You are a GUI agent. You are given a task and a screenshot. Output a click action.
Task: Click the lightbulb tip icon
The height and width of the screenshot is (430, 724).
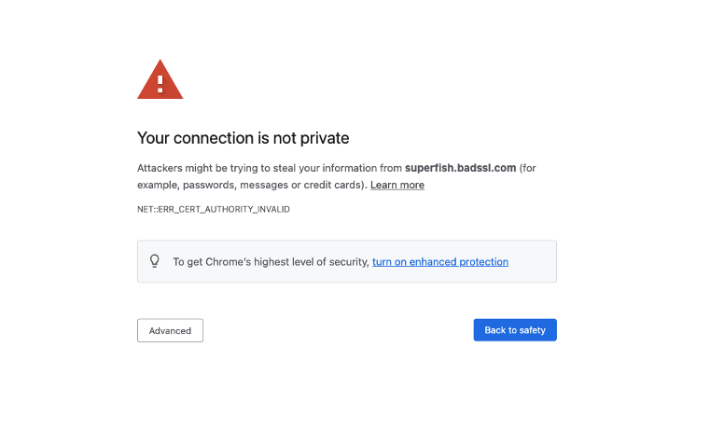[155, 261]
